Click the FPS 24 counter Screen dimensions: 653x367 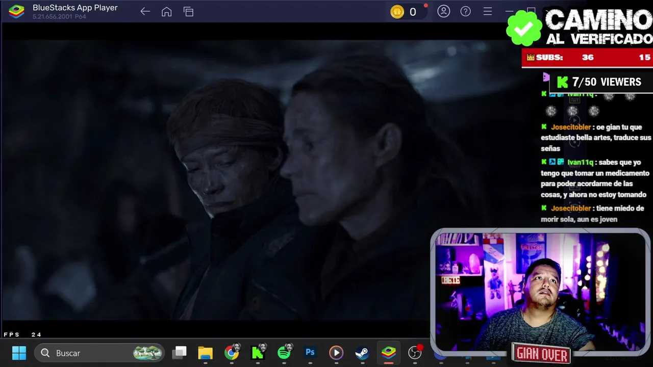click(22, 334)
